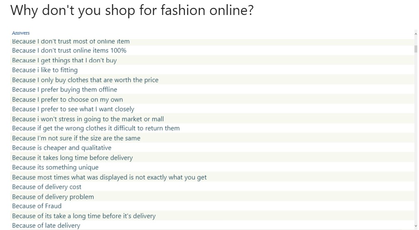The height and width of the screenshot is (230, 419).
Task: Click the scroll up arrow in answers list
Action: [x=416, y=33]
